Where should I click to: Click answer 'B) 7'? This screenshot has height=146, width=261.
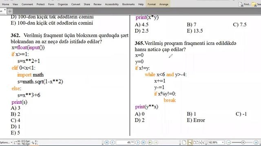pos(191,25)
